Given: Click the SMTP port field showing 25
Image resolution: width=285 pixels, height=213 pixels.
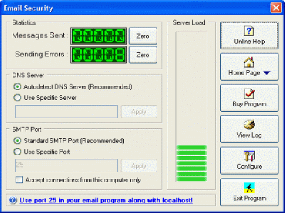Looking at the screenshot, I should click(66, 166).
